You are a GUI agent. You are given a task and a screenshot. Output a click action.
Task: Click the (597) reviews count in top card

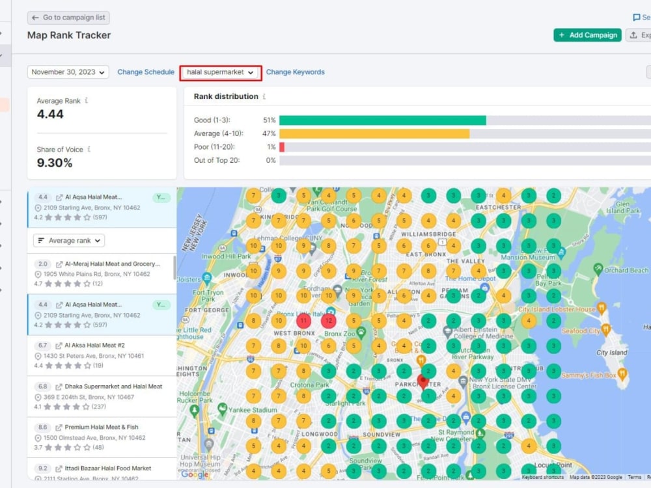[100, 217]
